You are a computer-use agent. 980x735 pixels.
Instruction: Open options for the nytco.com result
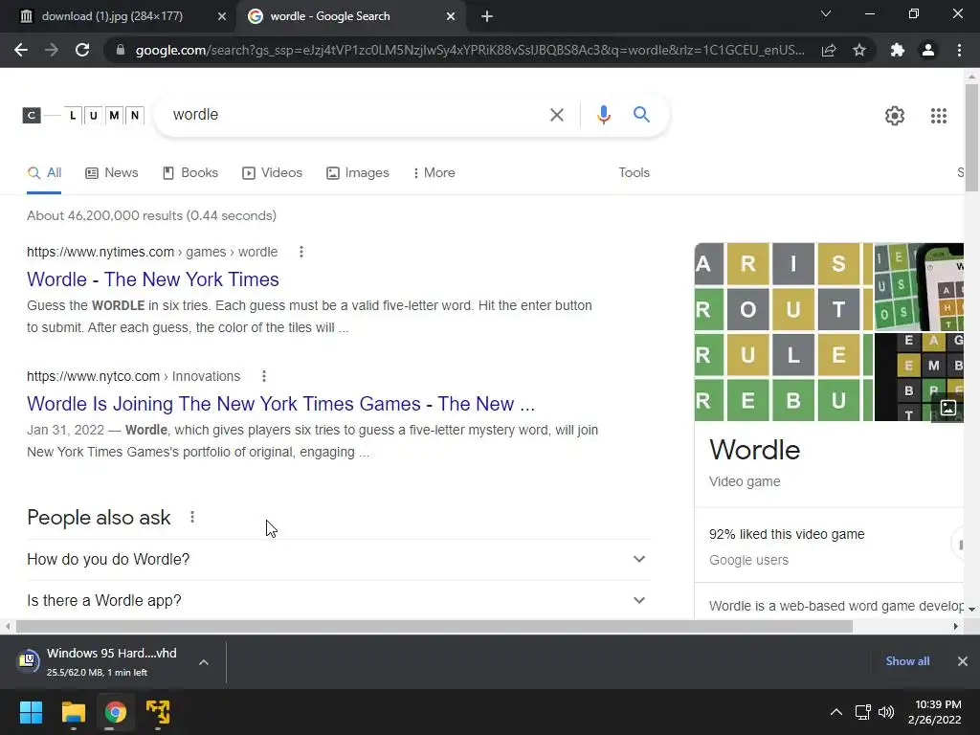(264, 376)
